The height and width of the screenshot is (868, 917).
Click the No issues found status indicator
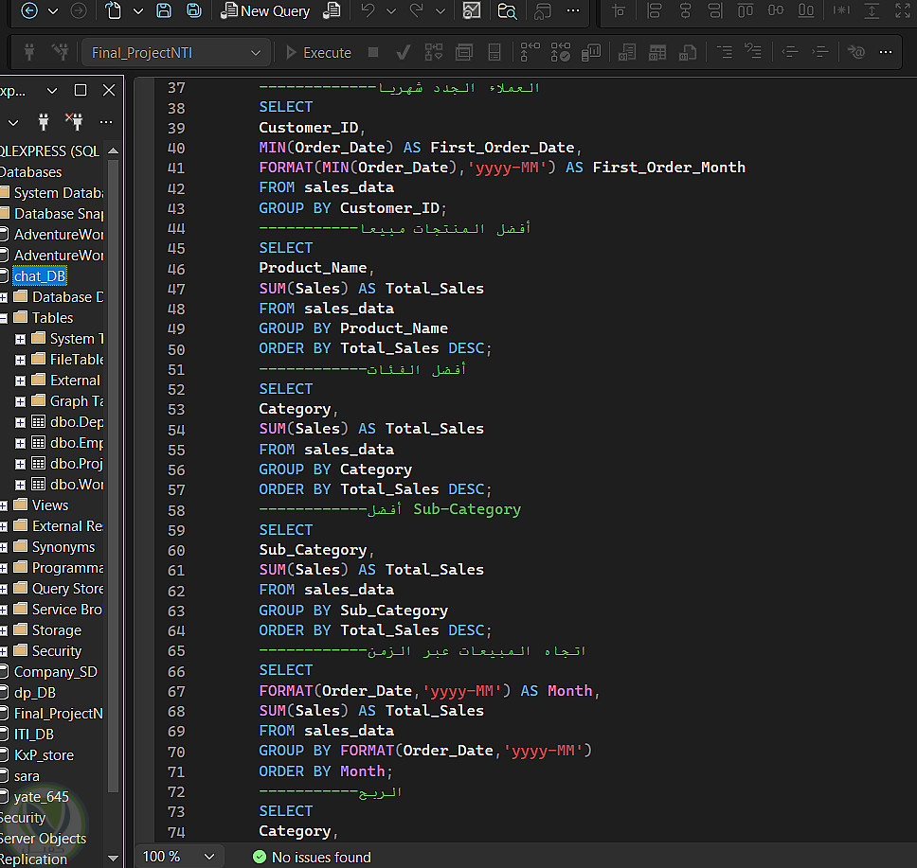click(312, 858)
